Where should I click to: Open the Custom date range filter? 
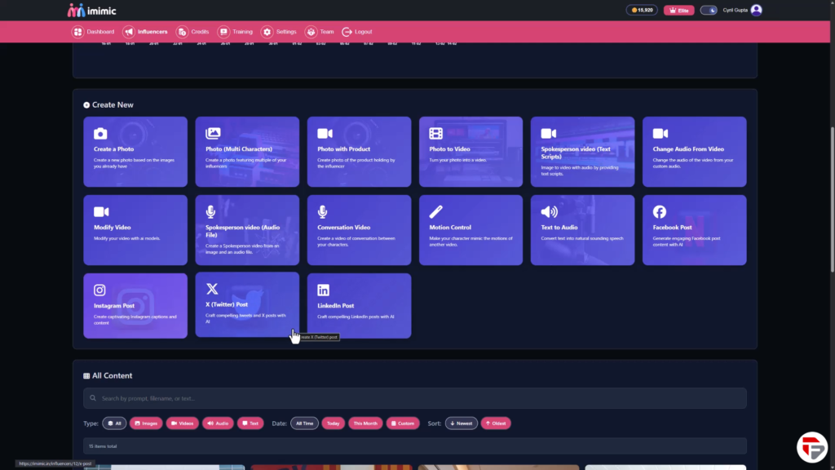(x=403, y=423)
